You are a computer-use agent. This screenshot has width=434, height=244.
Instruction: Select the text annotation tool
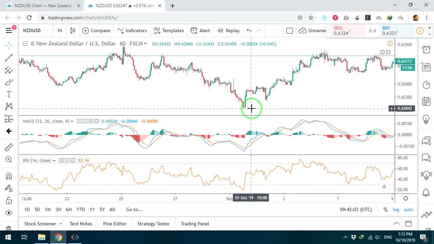pos(9,95)
